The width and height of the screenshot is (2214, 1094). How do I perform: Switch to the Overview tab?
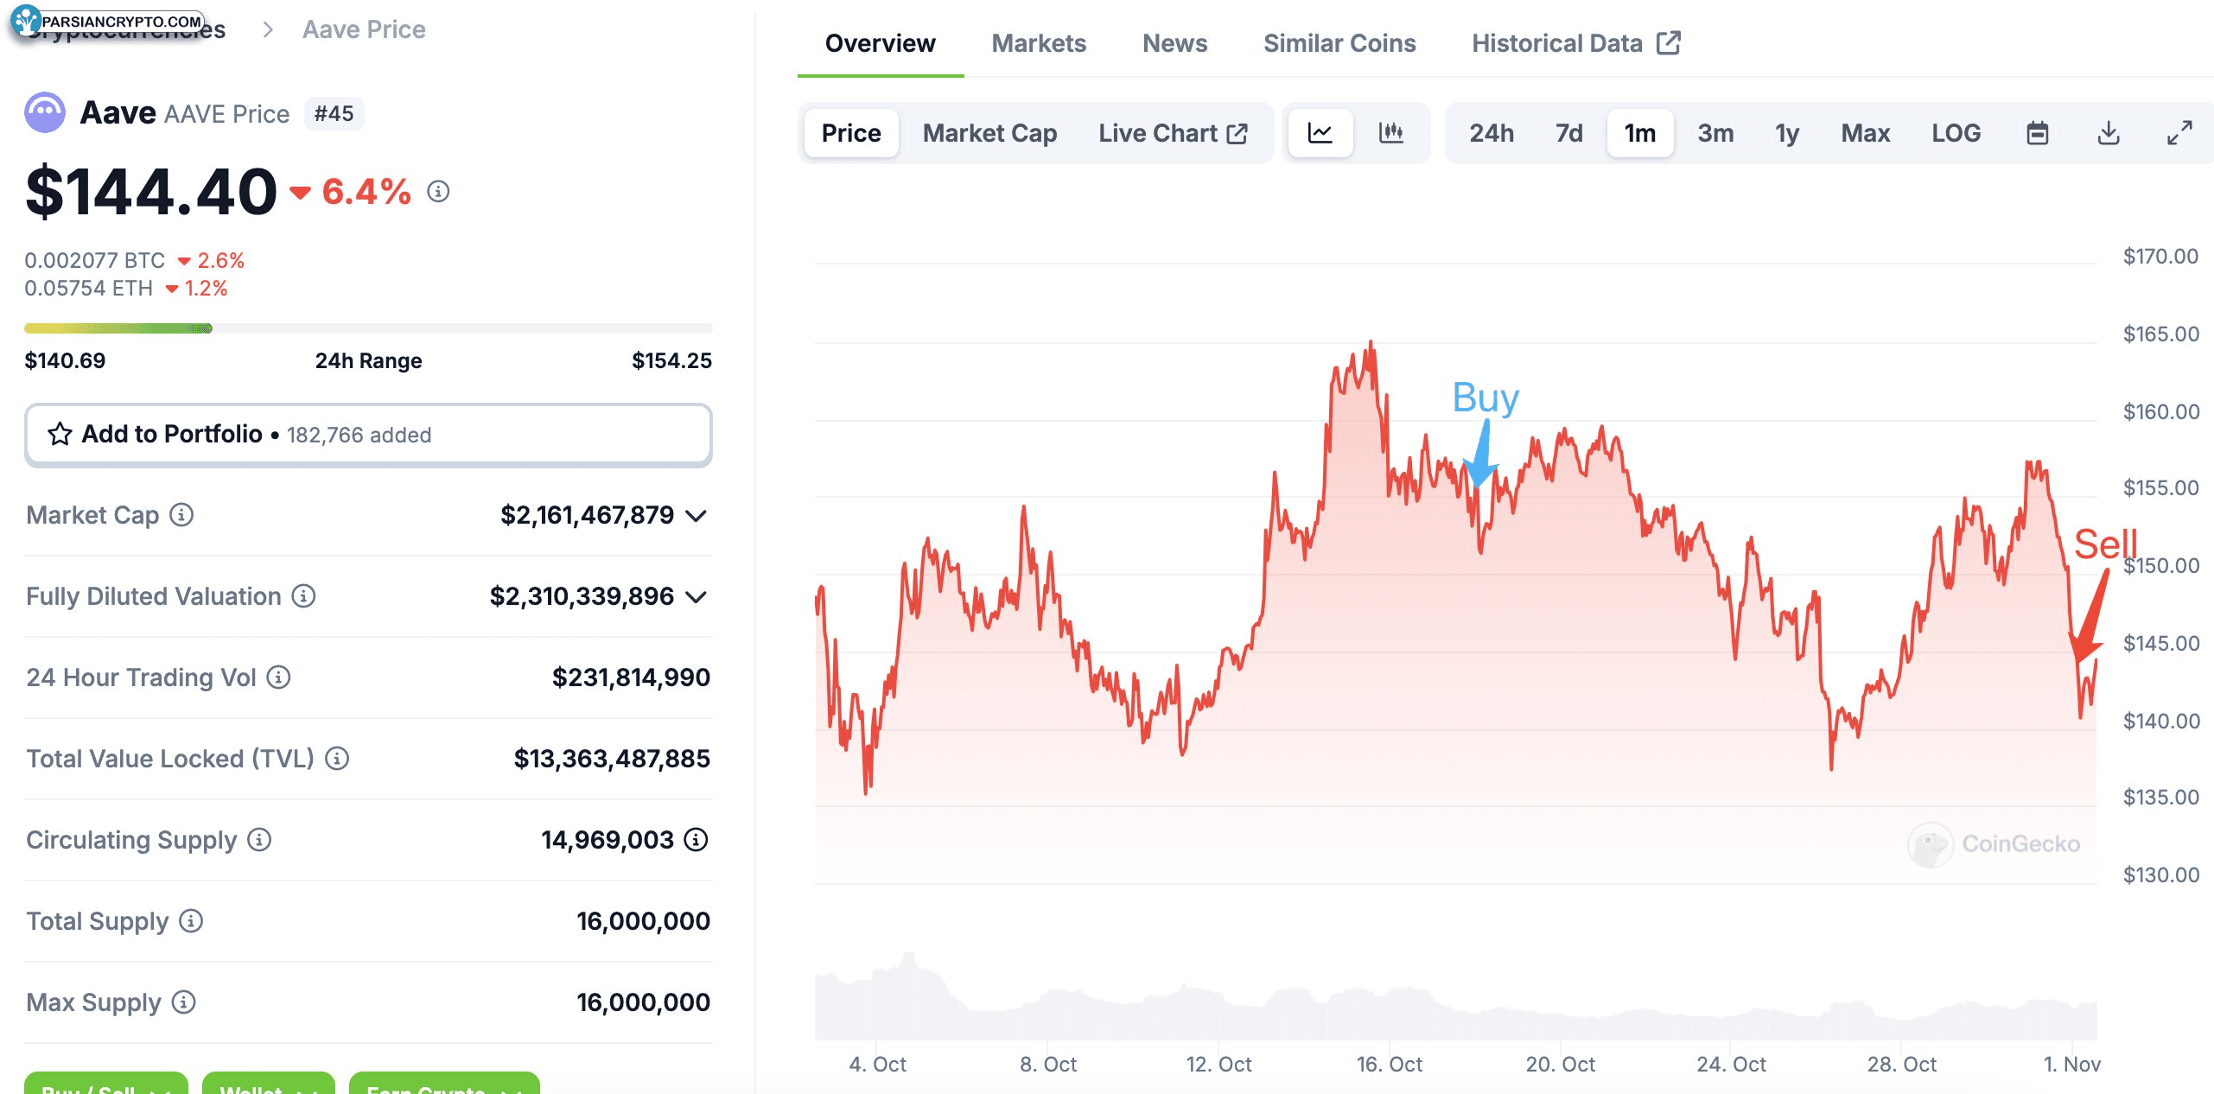tap(880, 43)
